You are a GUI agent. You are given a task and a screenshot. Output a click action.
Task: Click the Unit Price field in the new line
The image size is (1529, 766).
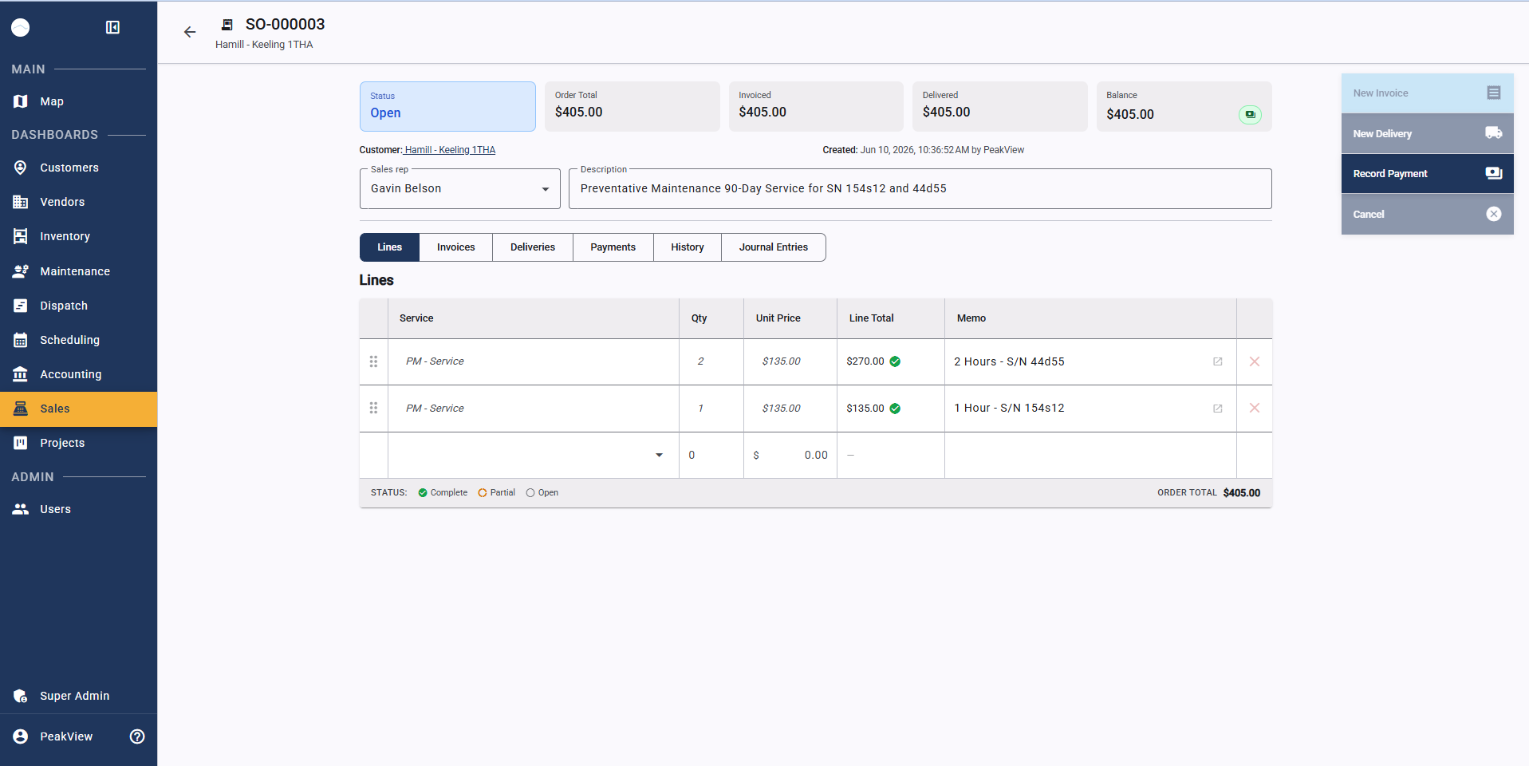(790, 455)
